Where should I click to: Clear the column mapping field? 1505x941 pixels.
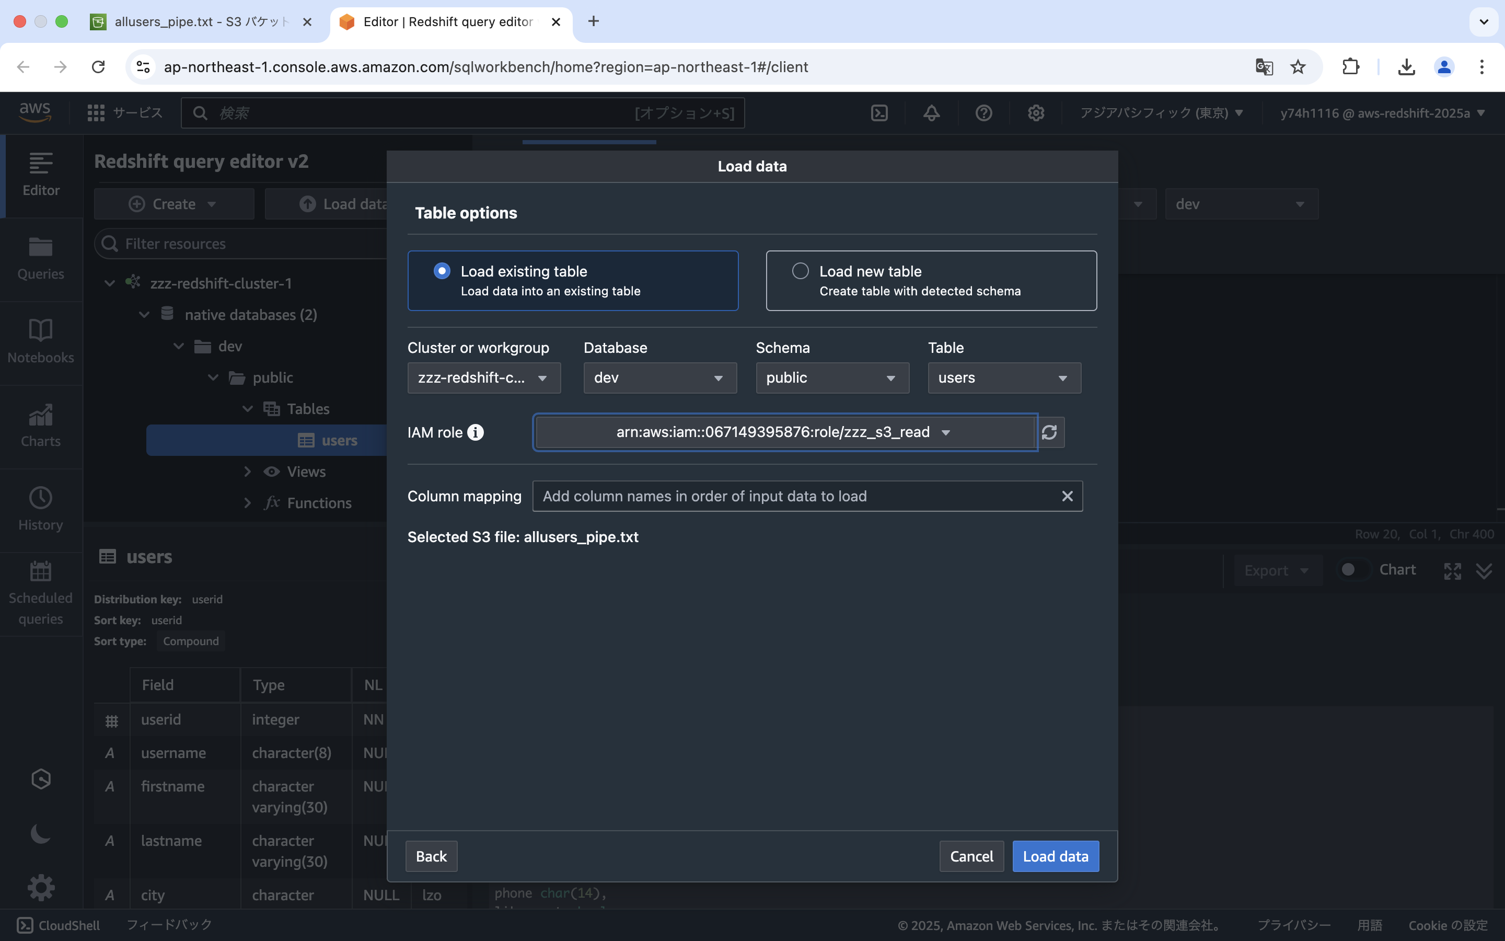[1067, 496]
